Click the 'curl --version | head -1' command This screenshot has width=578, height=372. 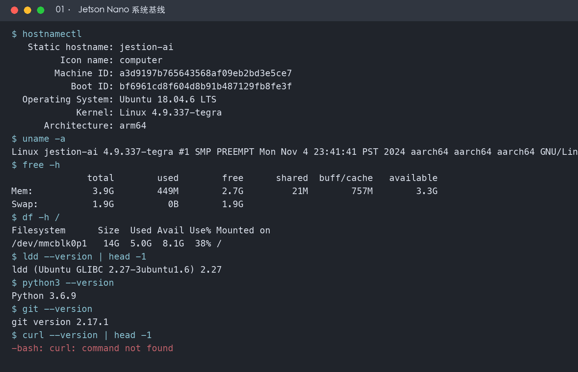tap(82, 335)
